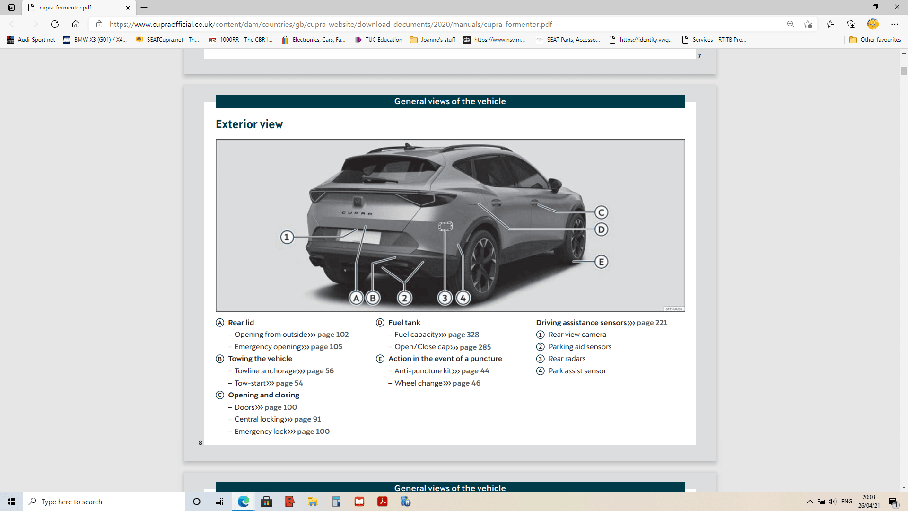Open the Audi-Sport.net bookmark
908x511 pixels.
pos(31,40)
